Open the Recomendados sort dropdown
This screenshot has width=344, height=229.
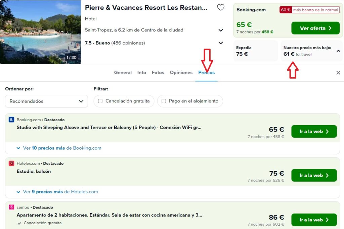[46, 101]
